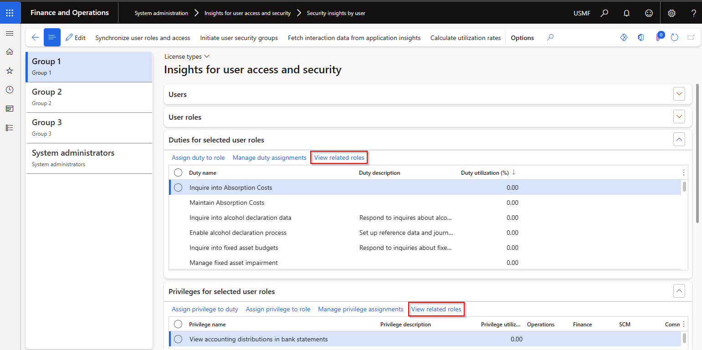
Task: Click the Home icon in left sidebar
Action: click(10, 52)
